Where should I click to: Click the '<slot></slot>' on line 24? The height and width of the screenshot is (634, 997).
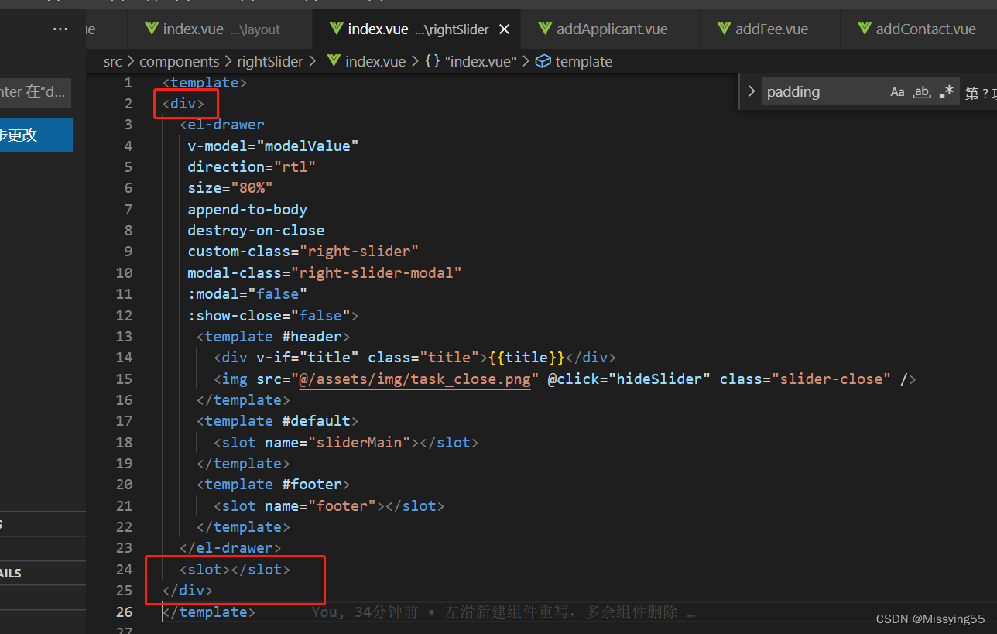pyautogui.click(x=235, y=569)
